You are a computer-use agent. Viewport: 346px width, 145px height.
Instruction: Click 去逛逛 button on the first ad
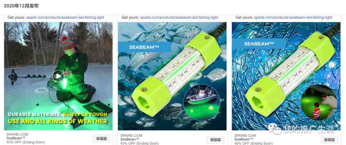click(101, 139)
